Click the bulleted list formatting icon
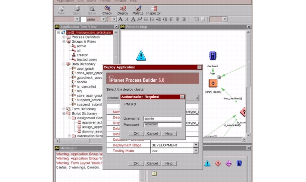This screenshot has height=182, width=306. point(146,19)
